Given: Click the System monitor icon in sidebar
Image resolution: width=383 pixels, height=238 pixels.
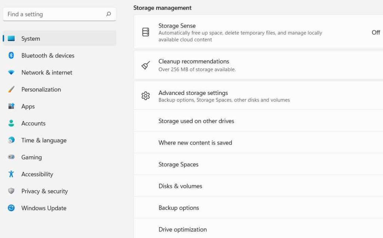Looking at the screenshot, I should (x=11, y=38).
